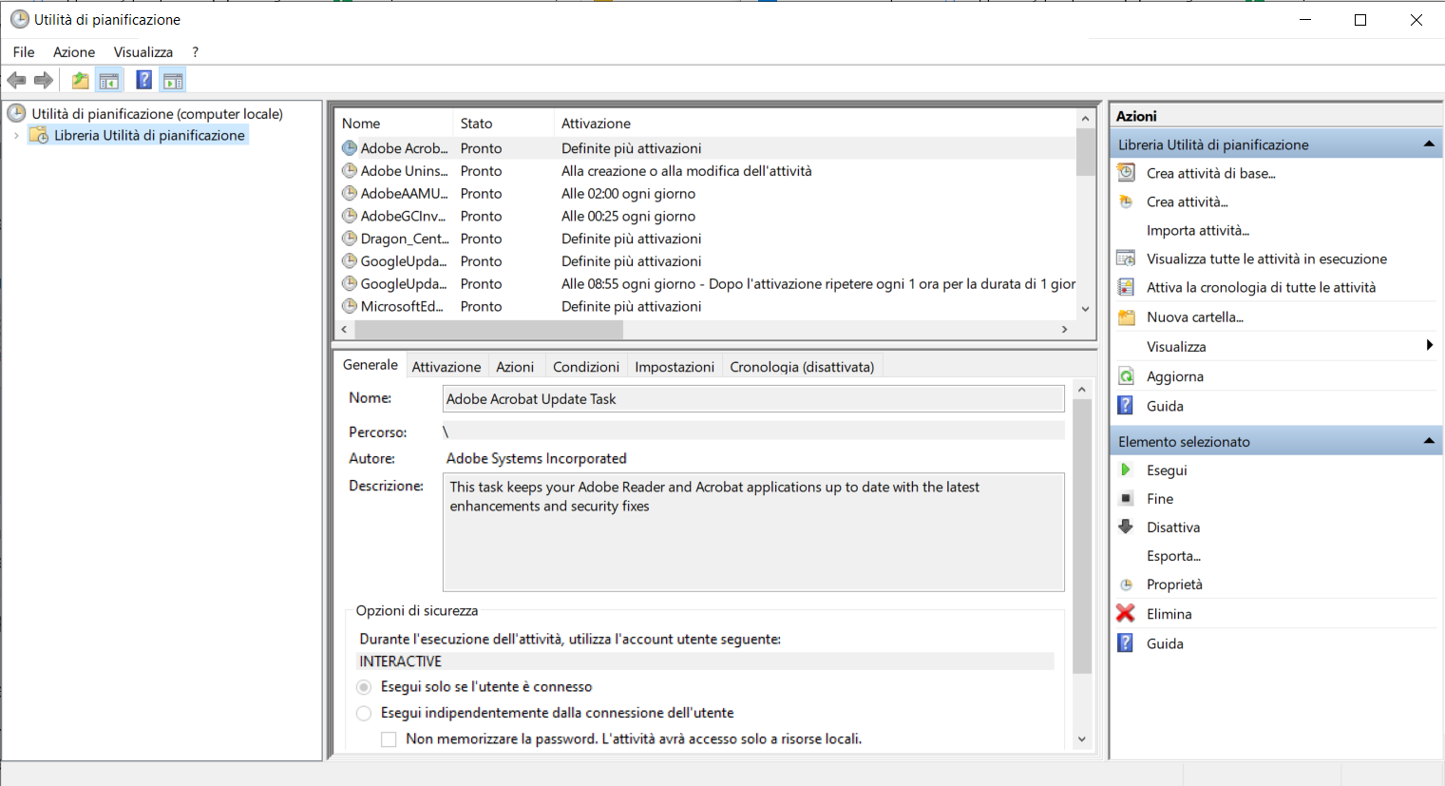Click the task list horizontal scrollbar thumb
This screenshot has width=1445, height=786.
[x=488, y=329]
